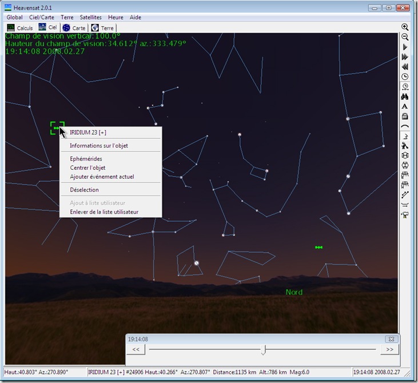Image resolution: width=418 pixels, height=383 pixels.
Task: Click the Heavensat 2.0.1 title bar icon
Action: coord(8,7)
